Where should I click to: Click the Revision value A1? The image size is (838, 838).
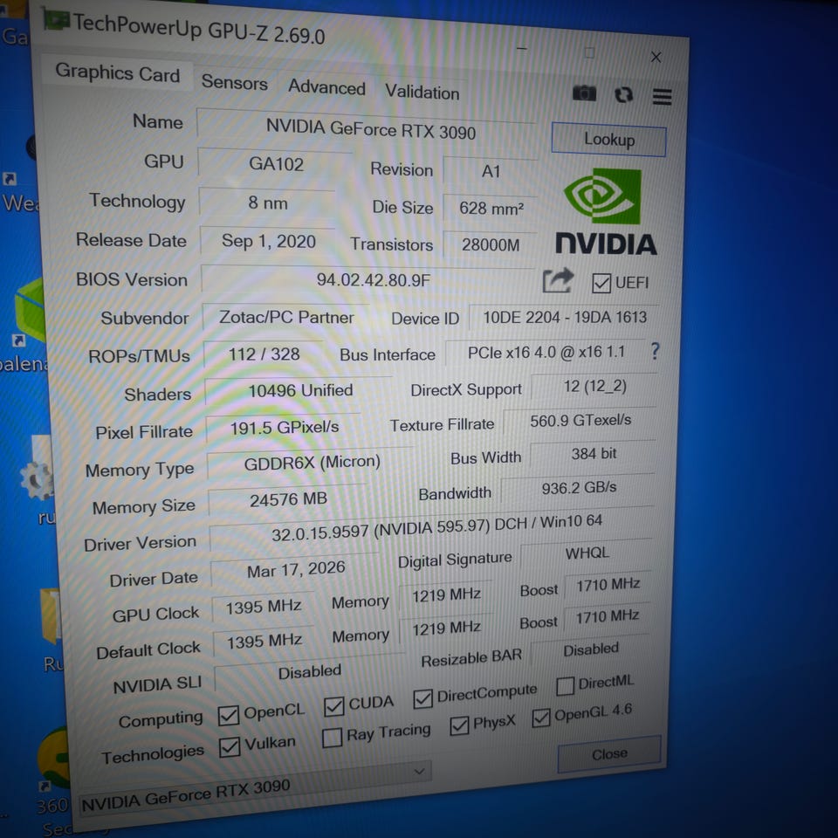coord(491,171)
